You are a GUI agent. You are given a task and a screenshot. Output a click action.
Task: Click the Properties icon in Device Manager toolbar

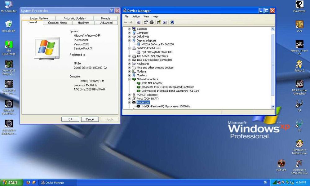[x=146, y=22]
